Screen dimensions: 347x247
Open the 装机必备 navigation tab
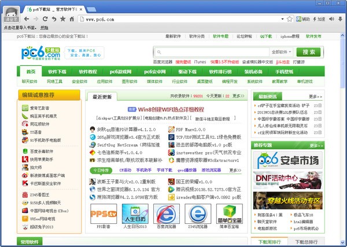coord(253,72)
